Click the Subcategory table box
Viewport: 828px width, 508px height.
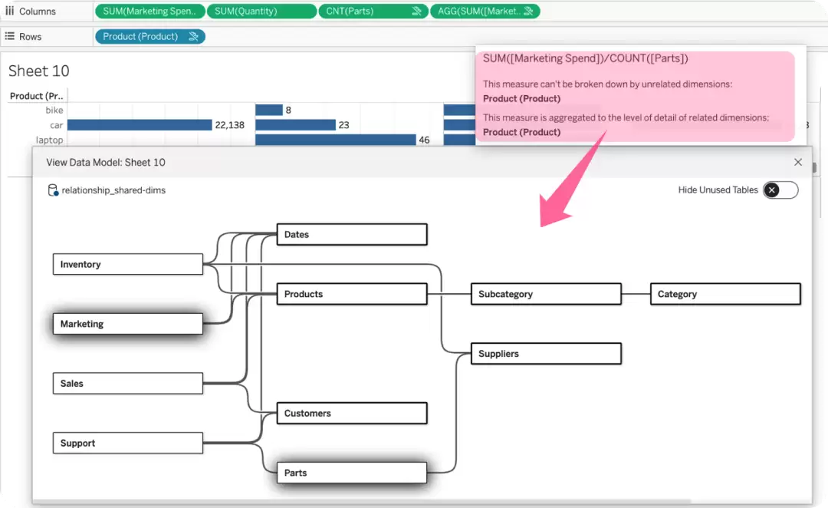click(546, 294)
